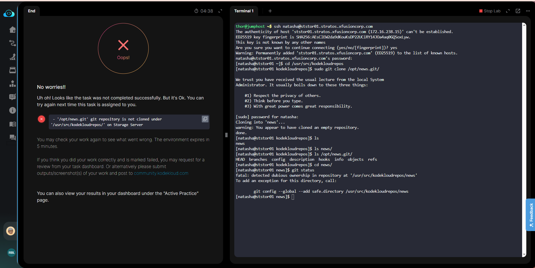535x268 pixels.
Task: Open the growth chart progress icon
Action: [13, 57]
